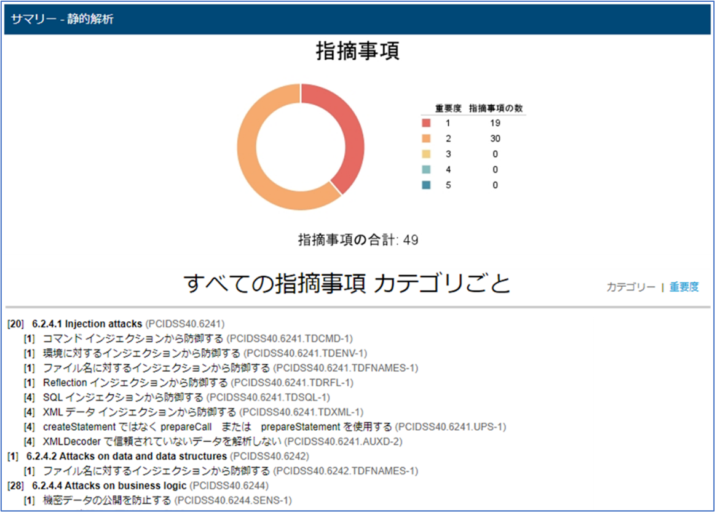This screenshot has width=715, height=512.
Task: Open 6.2.4.2 Attacks on data and data structures
Action: tap(127, 456)
